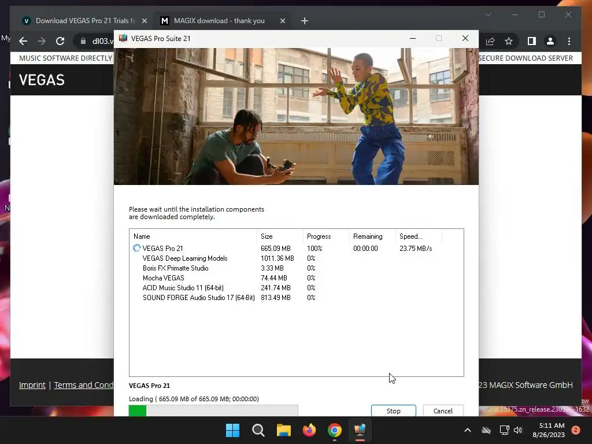
Task: Stop the VEGAS Pro 21 download
Action: [393, 411]
